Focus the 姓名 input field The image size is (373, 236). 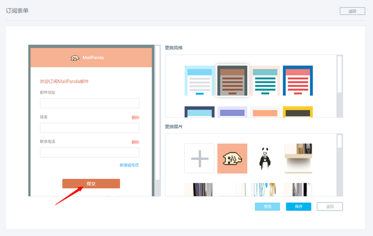tap(90, 127)
